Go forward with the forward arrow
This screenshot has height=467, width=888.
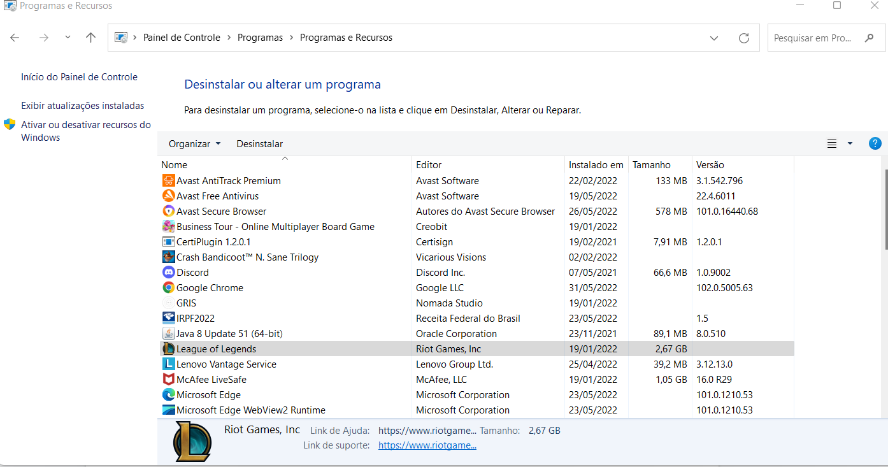coord(44,38)
